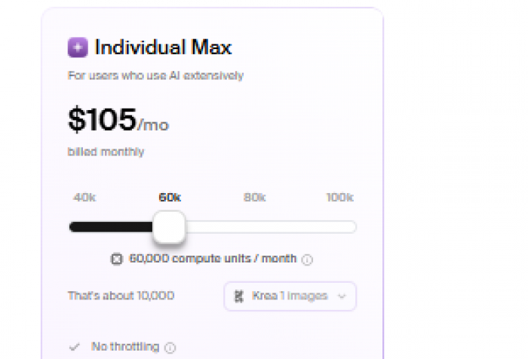Pick the 100k compute tier label
Screen dimensions: 528x359
(x=339, y=198)
